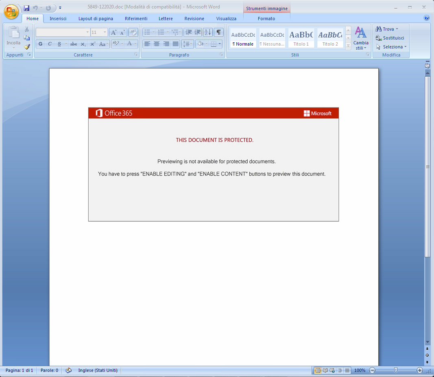Image resolution: width=434 pixels, height=377 pixels.
Task: Open the Revisione tab
Action: pyautogui.click(x=194, y=19)
